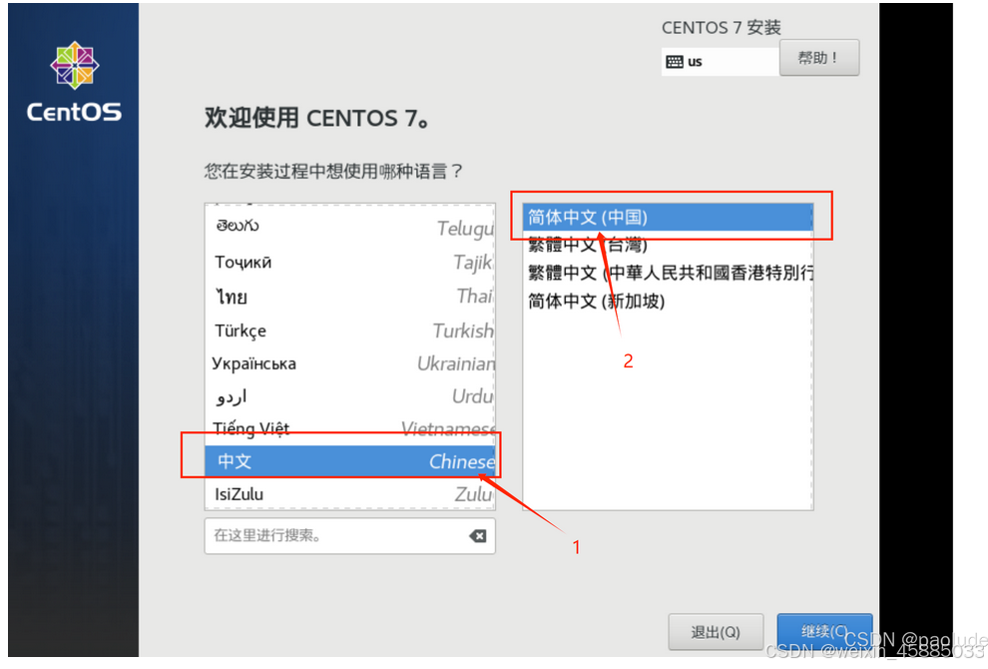988x669 pixels.
Task: Choose 繁體中文 (台灣) locale
Action: (x=668, y=245)
